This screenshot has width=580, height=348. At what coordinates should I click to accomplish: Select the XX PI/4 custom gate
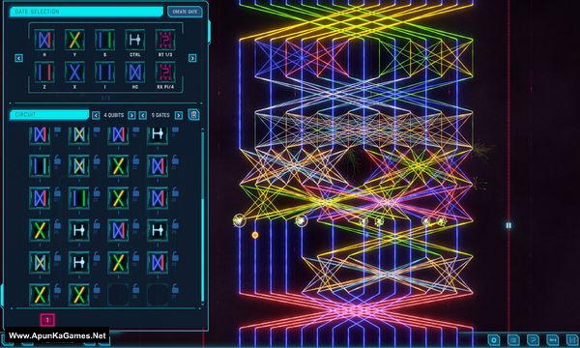(x=165, y=72)
